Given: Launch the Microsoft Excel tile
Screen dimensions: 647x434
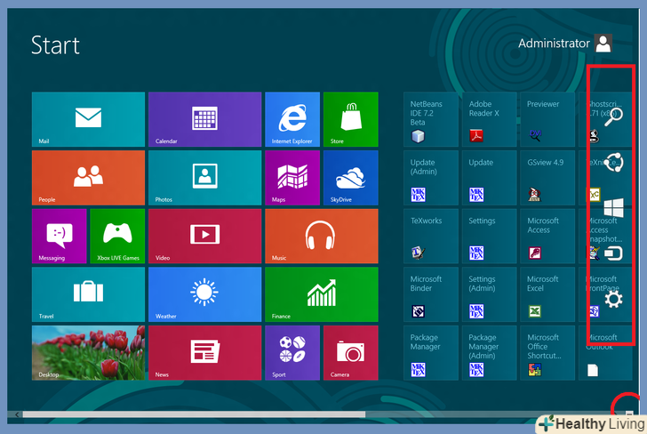Looking at the screenshot, I should pos(547,294).
